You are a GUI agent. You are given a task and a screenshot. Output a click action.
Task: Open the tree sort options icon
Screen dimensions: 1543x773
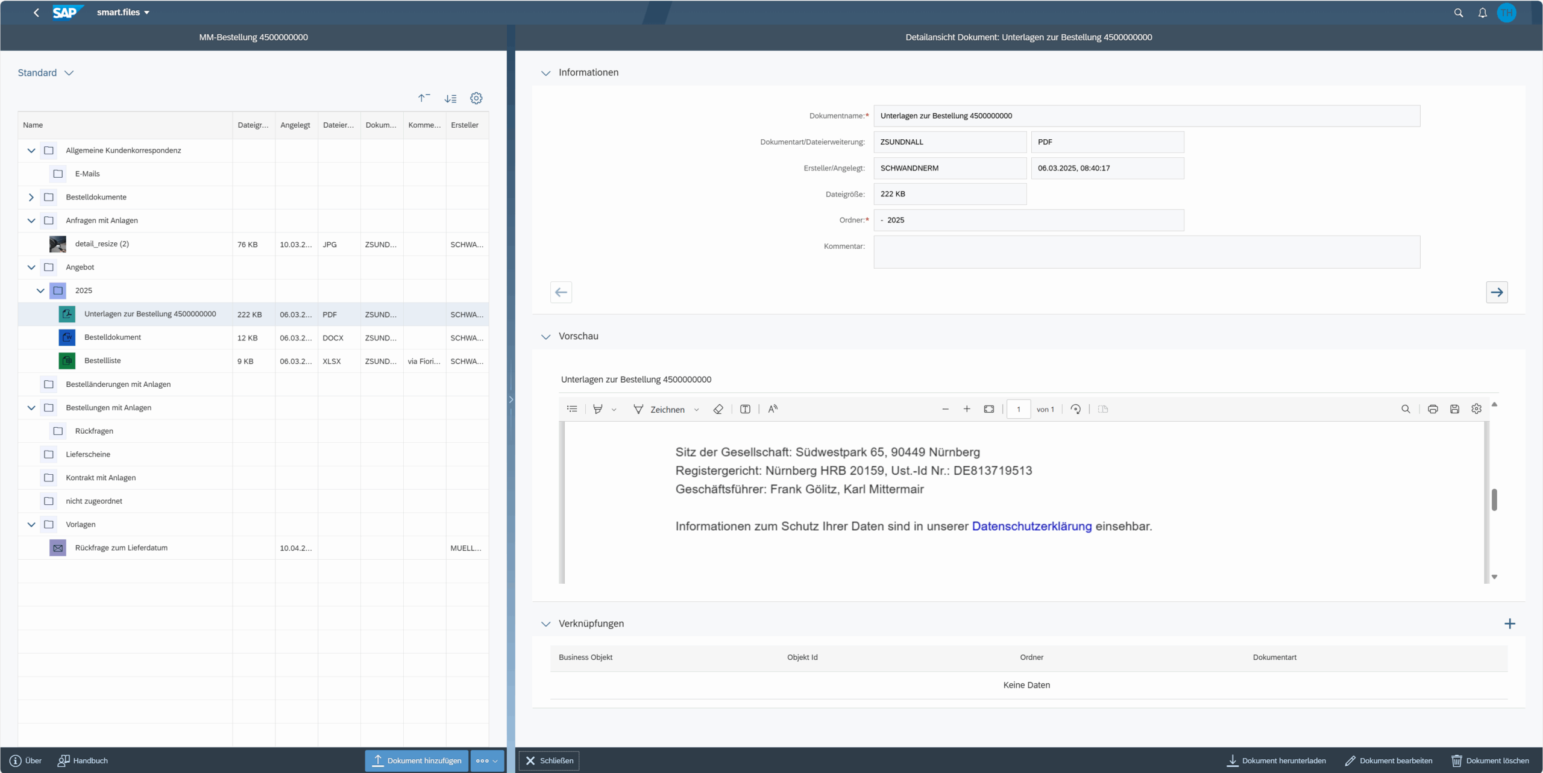click(450, 98)
